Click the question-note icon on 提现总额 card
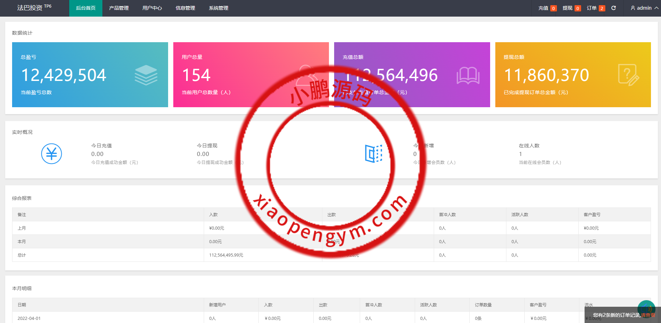This screenshot has height=323, width=661. click(628, 75)
